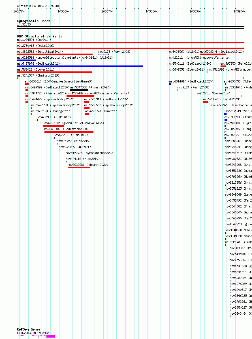
Task: Click nsv6508344 (Sedlazeck2020) variant label
Action: pos(222,52)
